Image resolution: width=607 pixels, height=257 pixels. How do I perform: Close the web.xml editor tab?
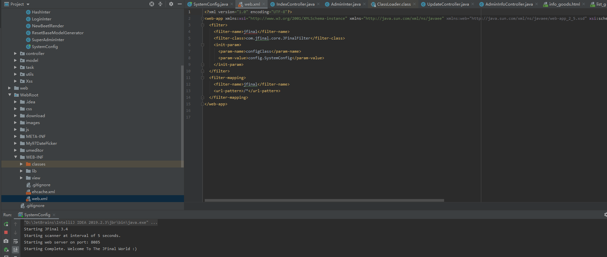coord(264,4)
